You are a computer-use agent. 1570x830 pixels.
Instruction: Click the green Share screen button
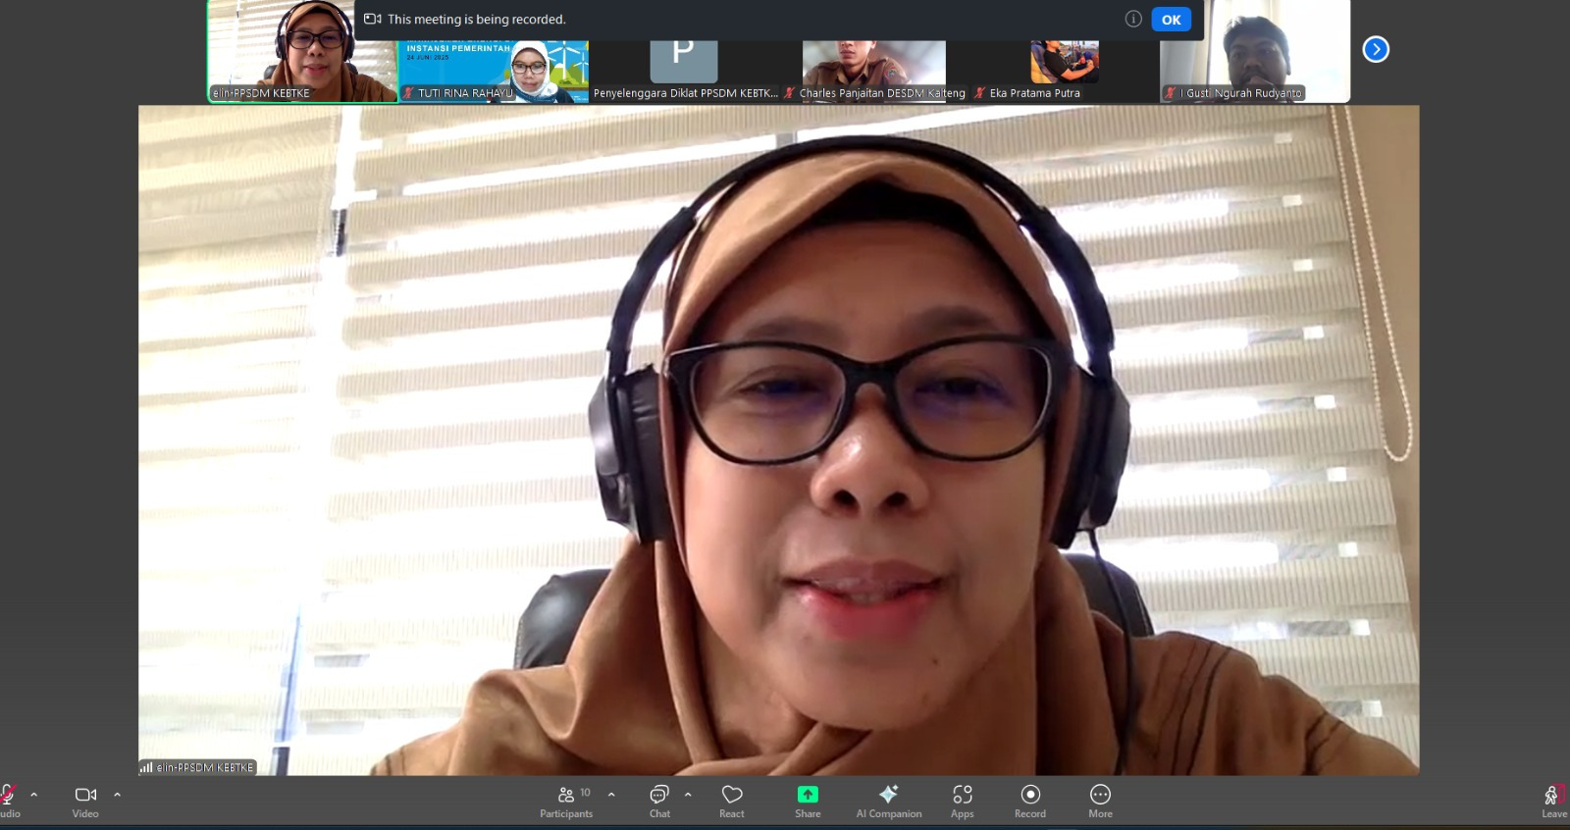tap(808, 801)
